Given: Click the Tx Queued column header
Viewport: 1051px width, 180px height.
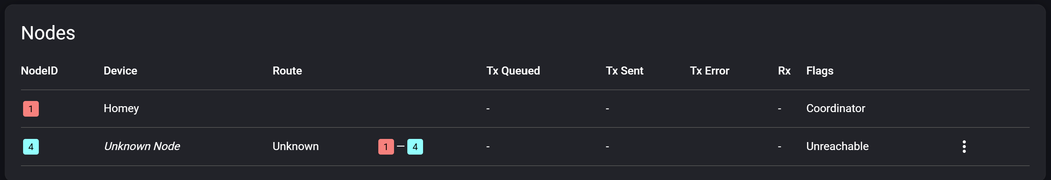Looking at the screenshot, I should pyautogui.click(x=513, y=71).
